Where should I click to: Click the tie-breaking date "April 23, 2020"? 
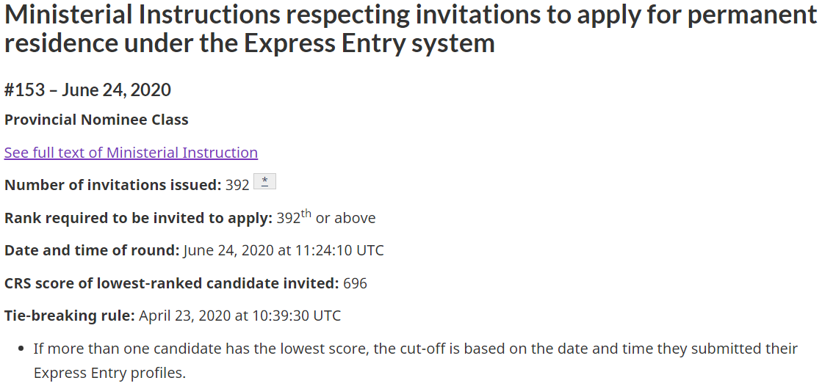tap(185, 316)
